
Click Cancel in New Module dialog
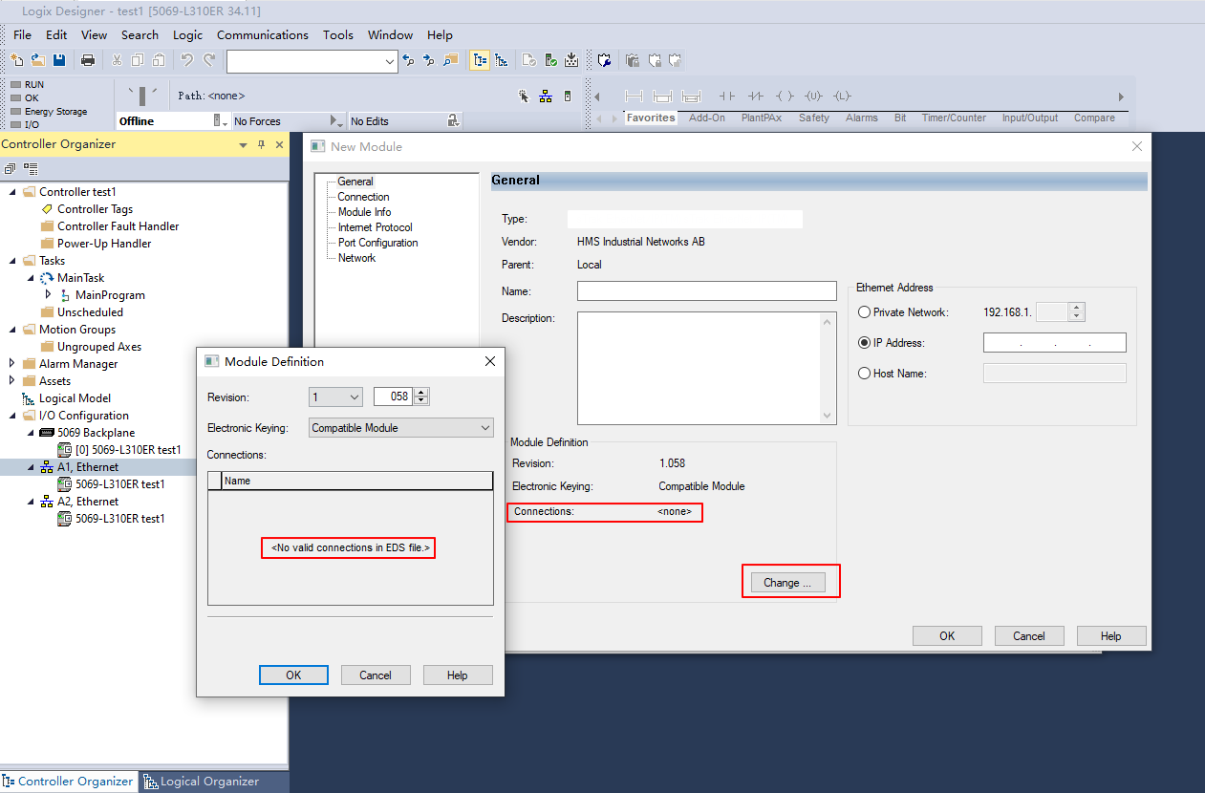(1029, 636)
